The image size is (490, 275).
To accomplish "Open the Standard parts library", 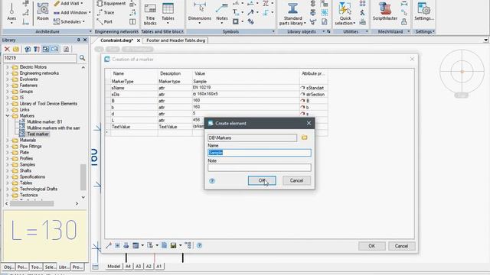I will click(x=292, y=14).
